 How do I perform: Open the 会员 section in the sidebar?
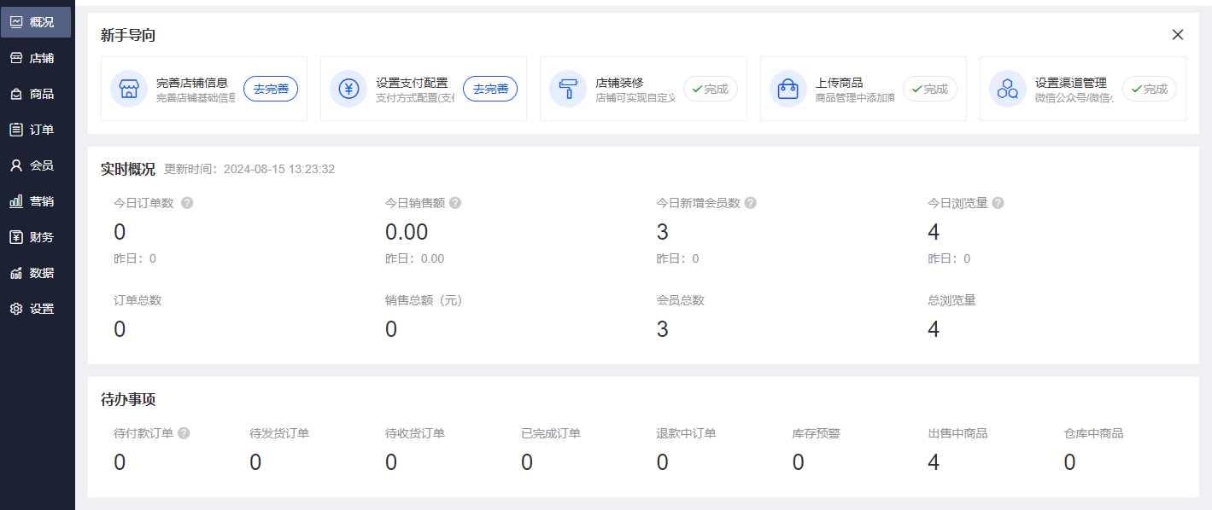38,165
